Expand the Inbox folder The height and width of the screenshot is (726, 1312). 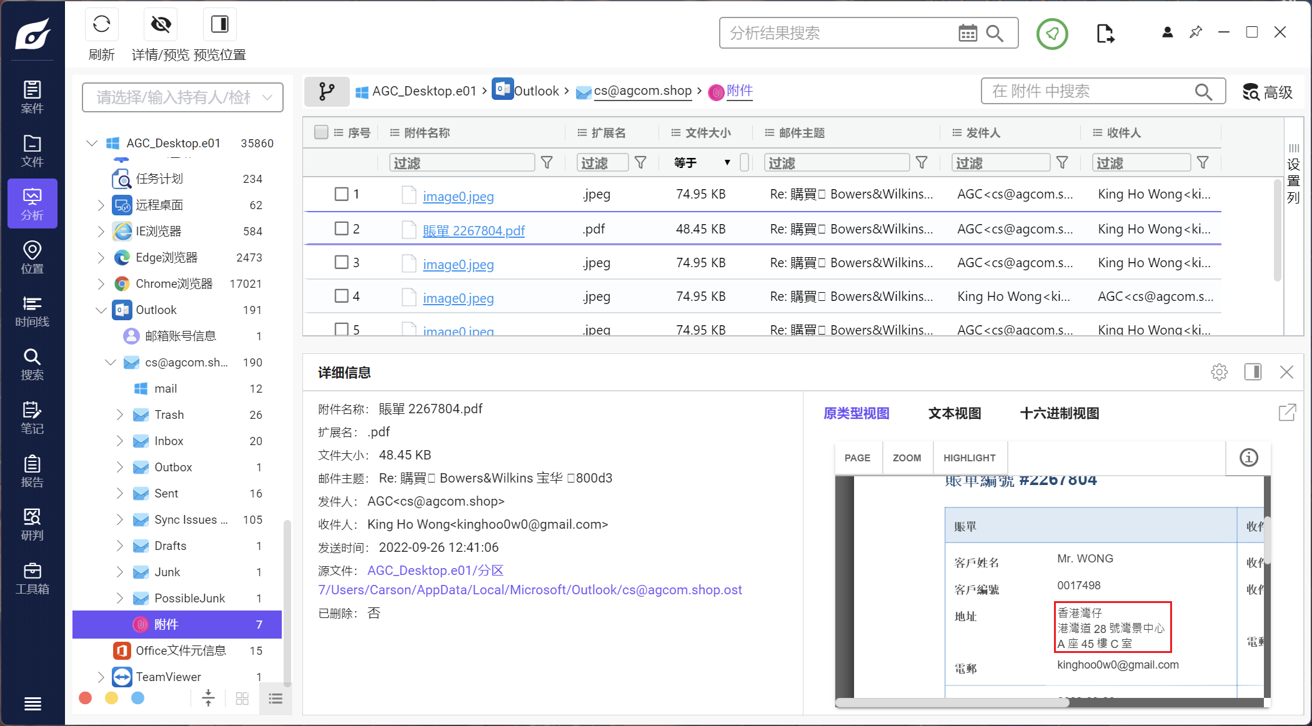point(119,441)
